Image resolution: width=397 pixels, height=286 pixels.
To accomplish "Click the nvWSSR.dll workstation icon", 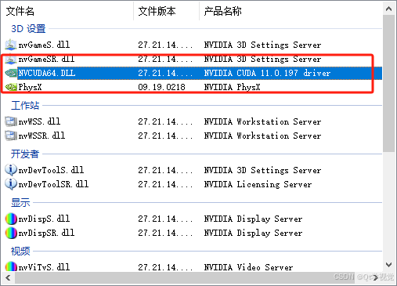I will (x=11, y=136).
